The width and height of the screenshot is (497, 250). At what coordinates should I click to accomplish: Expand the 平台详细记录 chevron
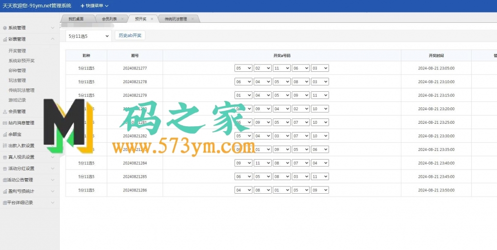(x=52, y=203)
